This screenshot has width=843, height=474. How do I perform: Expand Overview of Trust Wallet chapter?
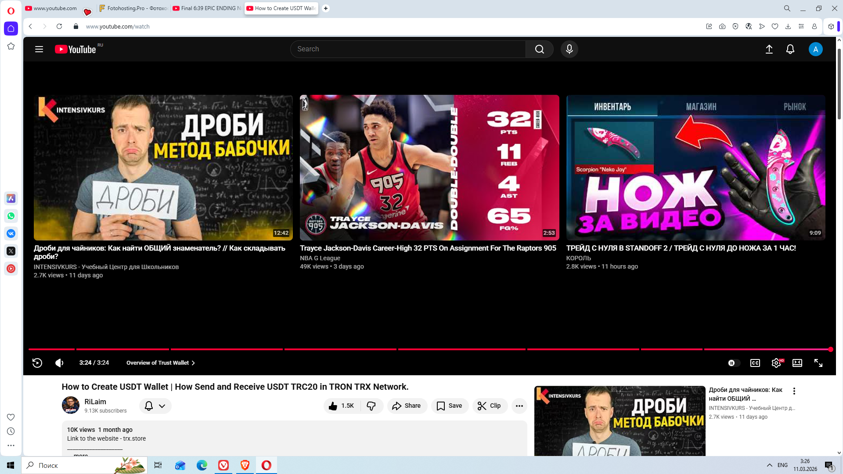tap(160, 363)
